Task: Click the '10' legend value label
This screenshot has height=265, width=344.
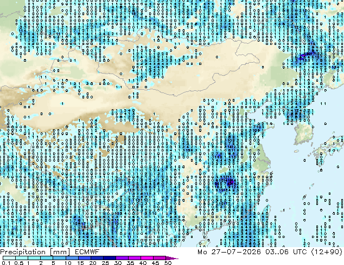Action: coord(68,263)
